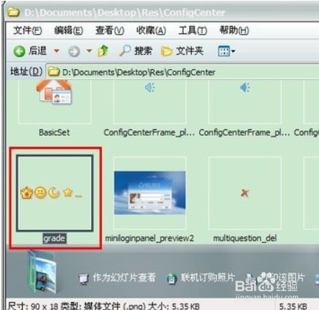319x310 pixels.
Task: Click the order prints online icon
Action: pyautogui.click(x=172, y=279)
